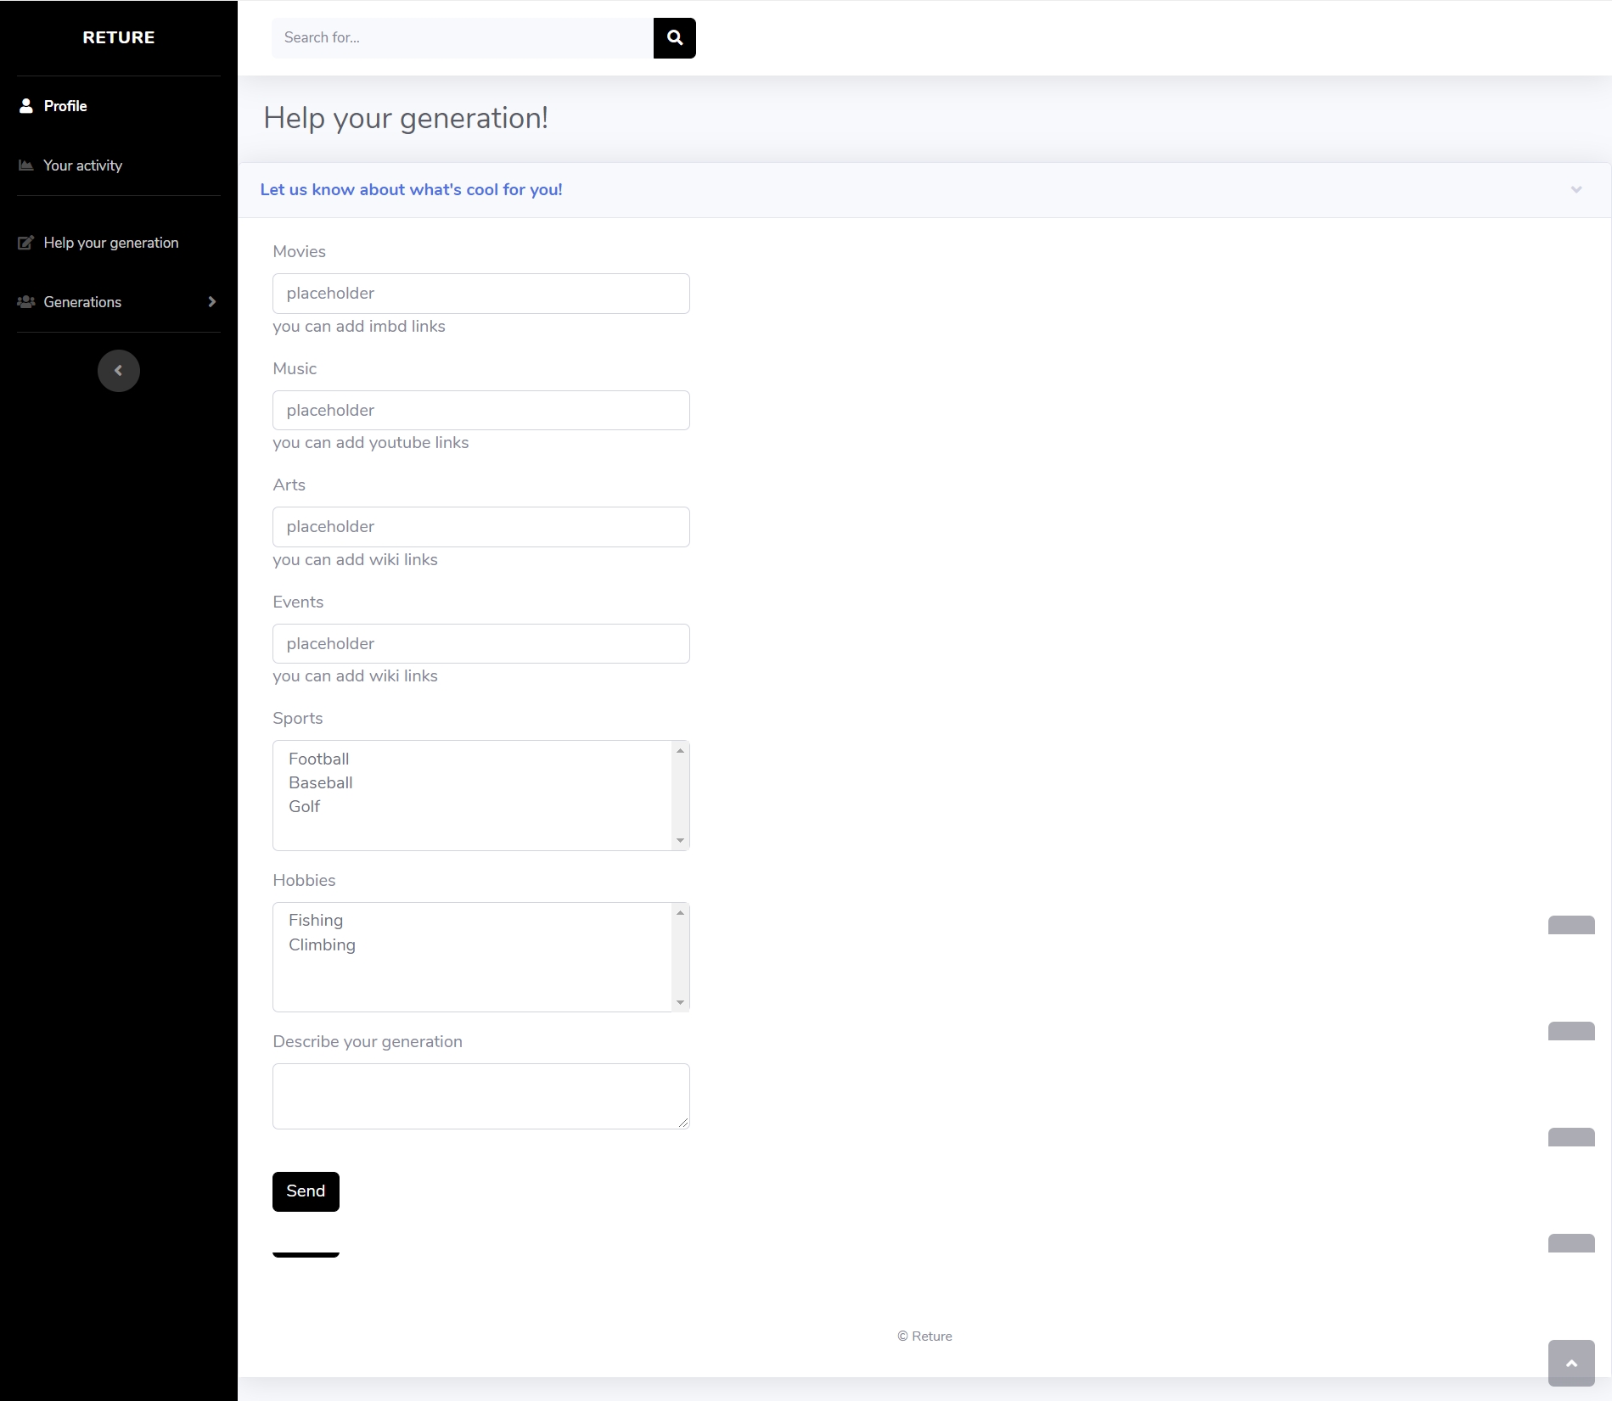Click the Describe your generation text area
1612x1401 pixels.
pos(480,1096)
